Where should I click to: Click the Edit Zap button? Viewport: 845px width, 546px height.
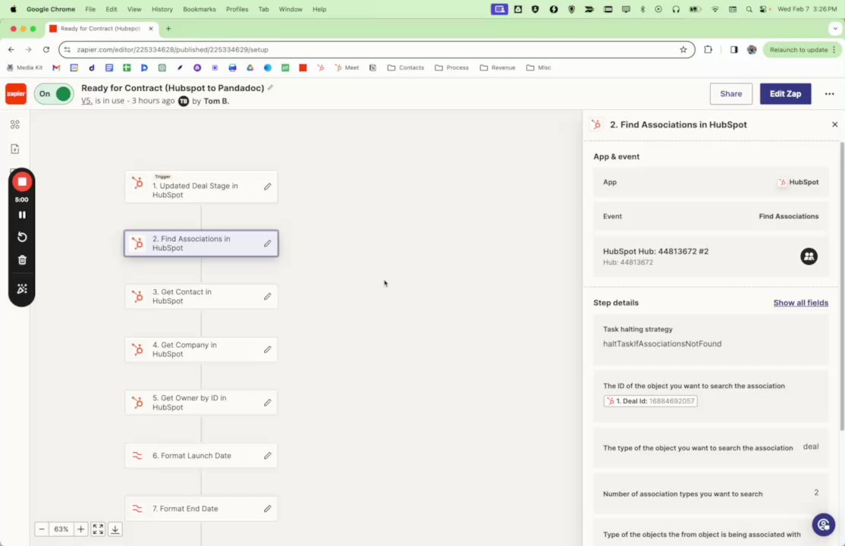click(x=785, y=94)
